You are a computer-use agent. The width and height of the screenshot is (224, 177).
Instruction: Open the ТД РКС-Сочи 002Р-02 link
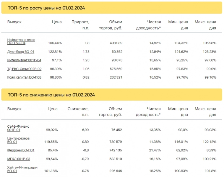(x=24, y=69)
